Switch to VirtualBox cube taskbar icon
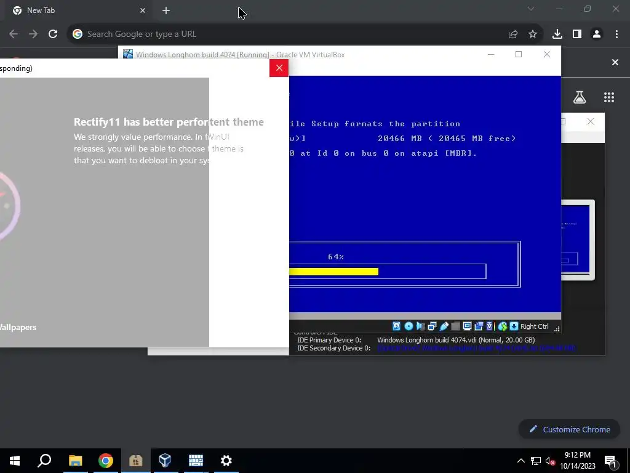Viewport: 630px width, 473px height. (x=165, y=461)
